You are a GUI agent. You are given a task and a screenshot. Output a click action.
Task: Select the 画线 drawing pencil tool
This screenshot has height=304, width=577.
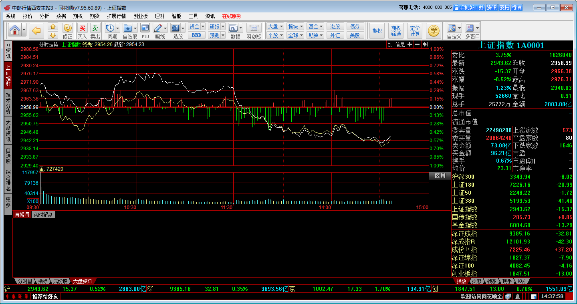[x=158, y=28]
